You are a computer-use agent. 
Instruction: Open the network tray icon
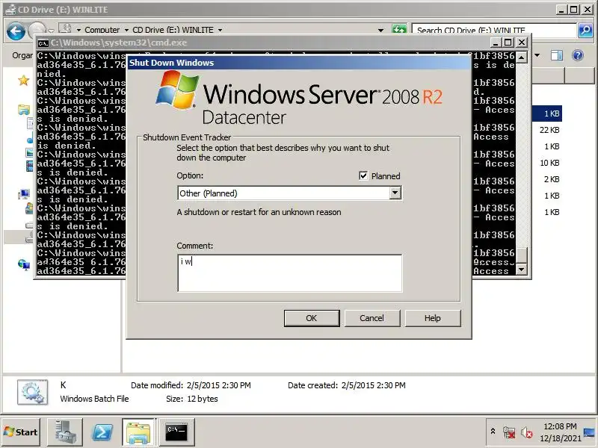[x=509, y=432]
